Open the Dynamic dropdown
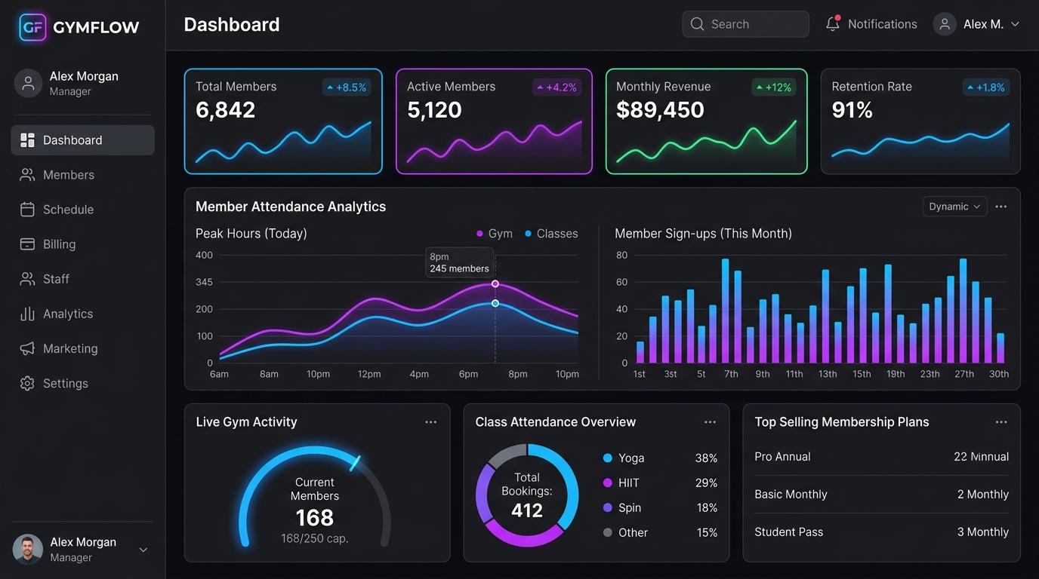 (x=954, y=207)
